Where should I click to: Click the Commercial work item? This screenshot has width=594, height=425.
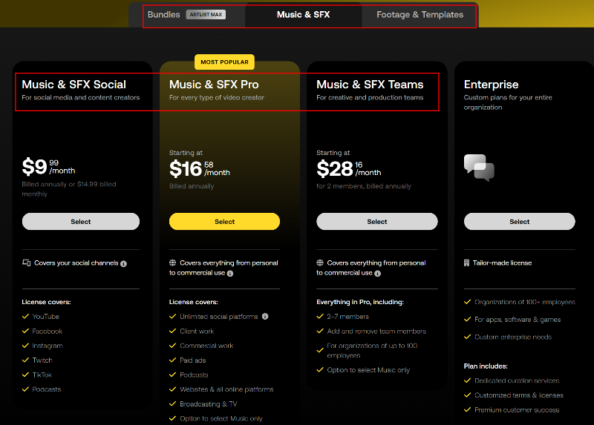click(x=206, y=346)
